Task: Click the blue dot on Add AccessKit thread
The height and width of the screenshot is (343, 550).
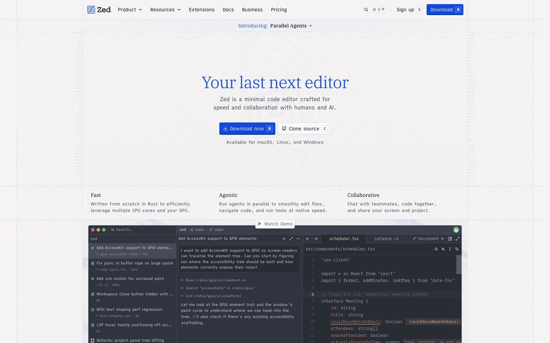Action: [92, 248]
